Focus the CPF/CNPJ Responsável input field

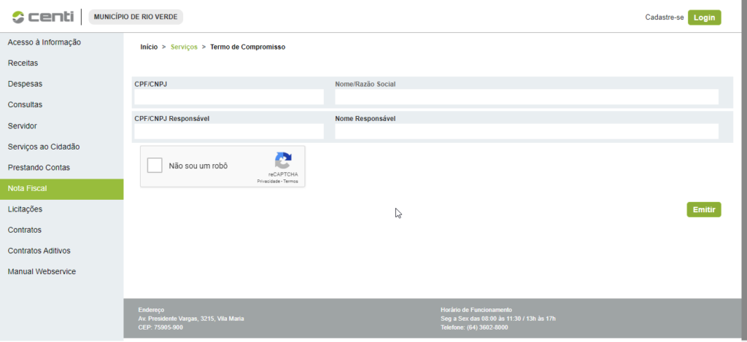[x=229, y=131]
